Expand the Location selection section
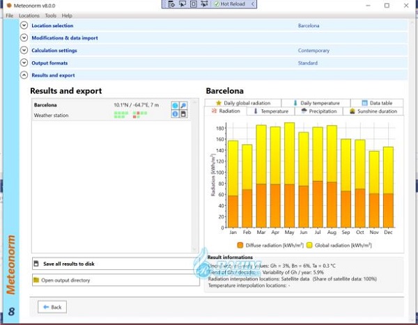 pos(24,26)
